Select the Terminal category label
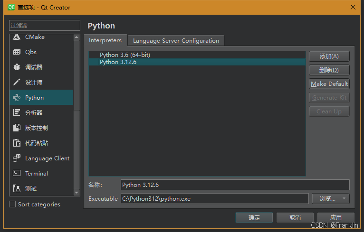The image size is (364, 232). coord(37,173)
